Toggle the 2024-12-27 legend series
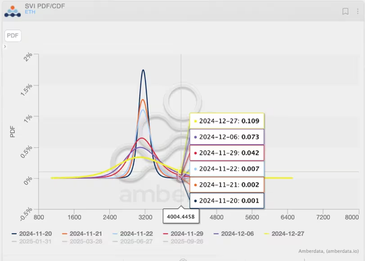 pyautogui.click(x=284, y=234)
